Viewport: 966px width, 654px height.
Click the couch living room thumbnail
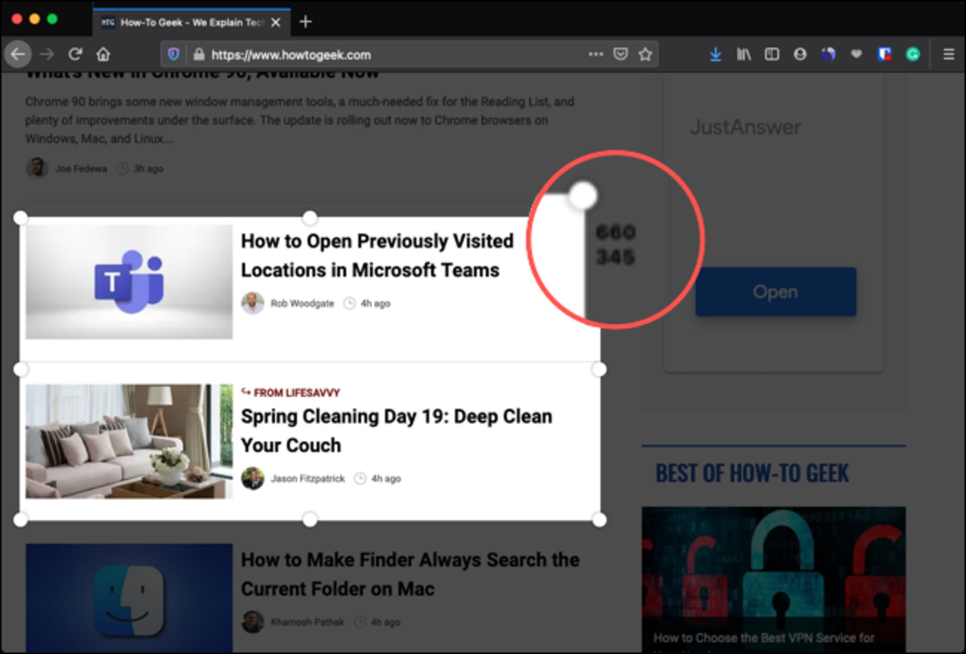(x=129, y=441)
